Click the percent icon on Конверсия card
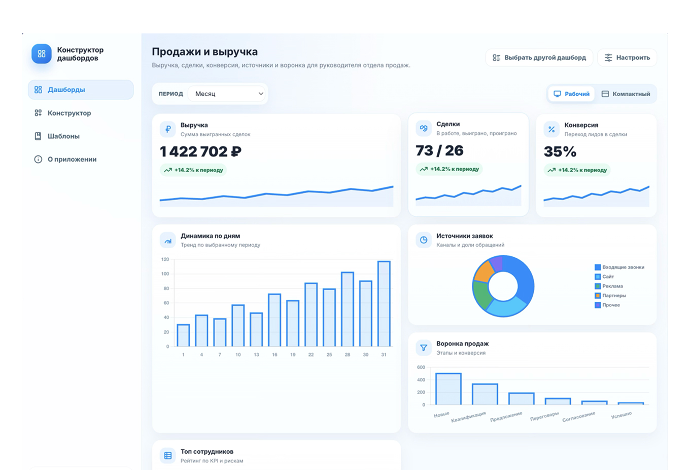This screenshot has width=690, height=470. click(x=551, y=129)
